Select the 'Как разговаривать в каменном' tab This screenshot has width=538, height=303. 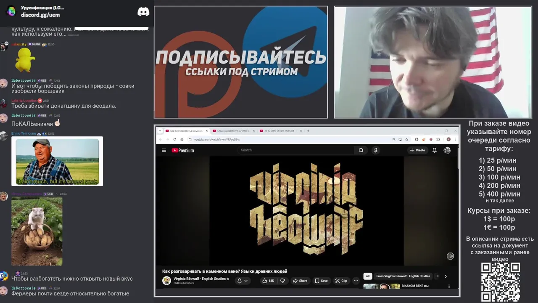click(x=186, y=131)
